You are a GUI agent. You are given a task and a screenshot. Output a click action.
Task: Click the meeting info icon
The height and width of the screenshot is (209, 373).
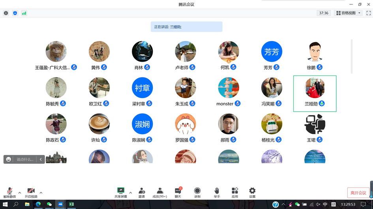pyautogui.click(x=6, y=13)
